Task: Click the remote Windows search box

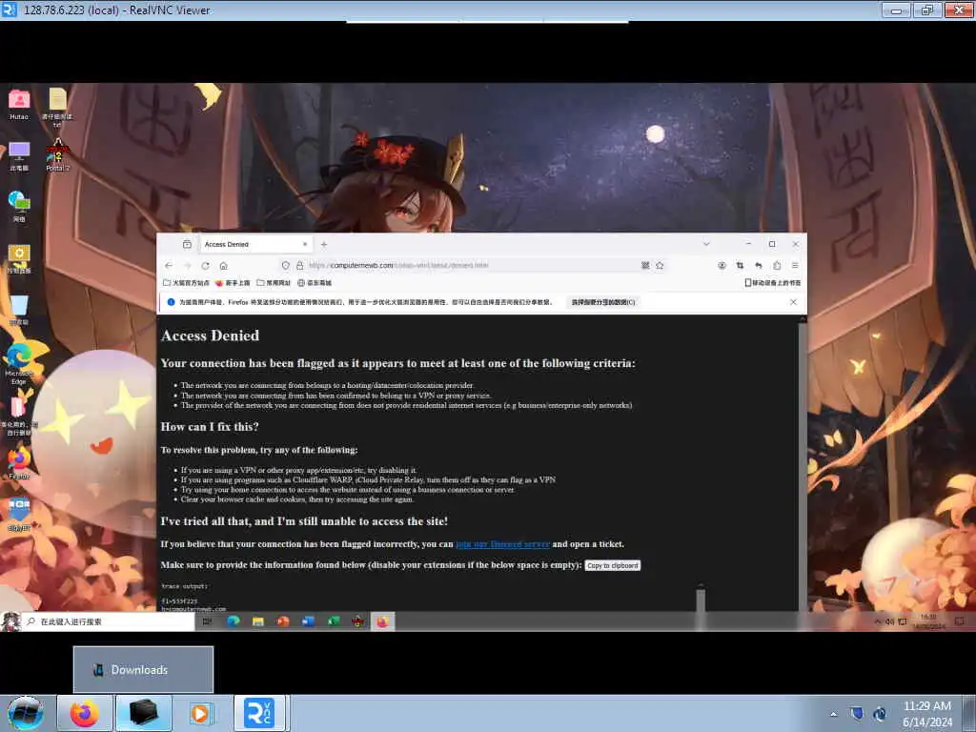Action: 108,621
